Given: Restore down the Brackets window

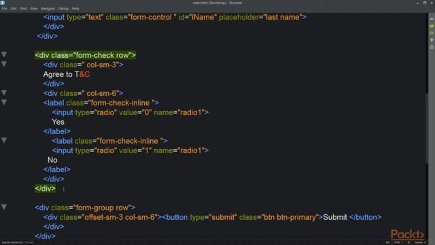Looking at the screenshot, I should 424,3.
